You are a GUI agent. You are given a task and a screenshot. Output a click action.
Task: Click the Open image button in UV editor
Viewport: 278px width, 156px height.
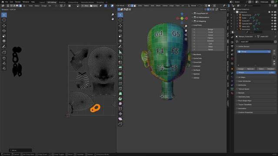click(x=94, y=6)
